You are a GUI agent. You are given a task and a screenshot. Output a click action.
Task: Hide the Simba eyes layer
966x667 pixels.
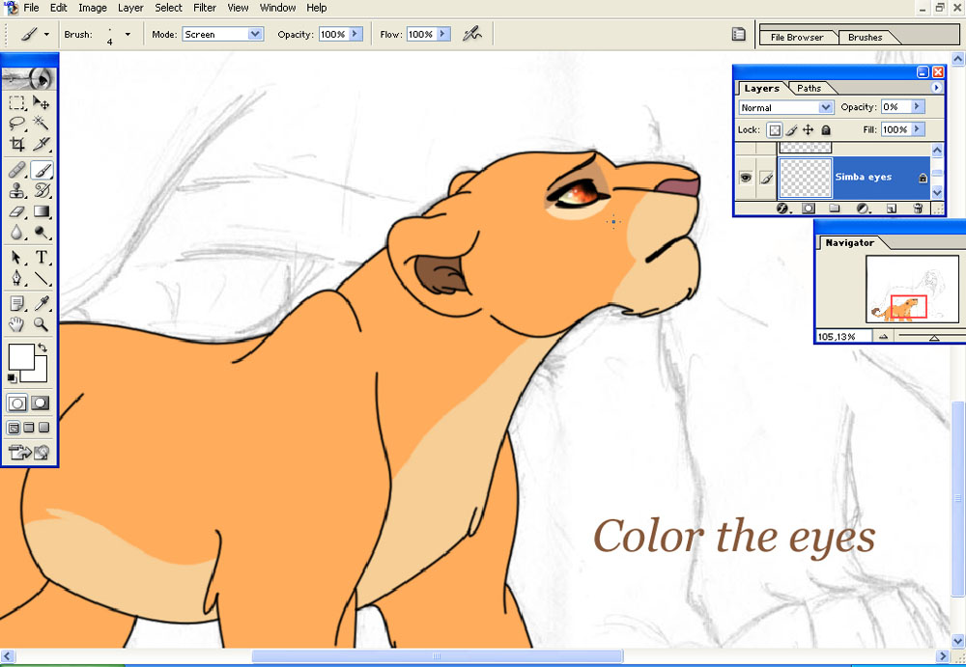pyautogui.click(x=746, y=178)
